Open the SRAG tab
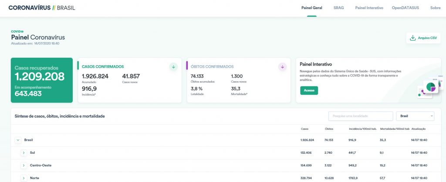446x182 pixels. pos(338,8)
